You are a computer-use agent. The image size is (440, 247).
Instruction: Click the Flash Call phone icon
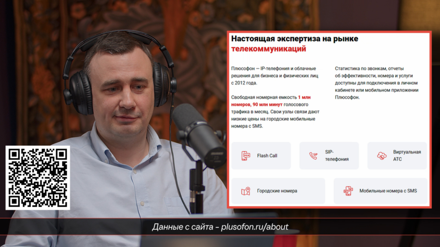[x=245, y=156]
